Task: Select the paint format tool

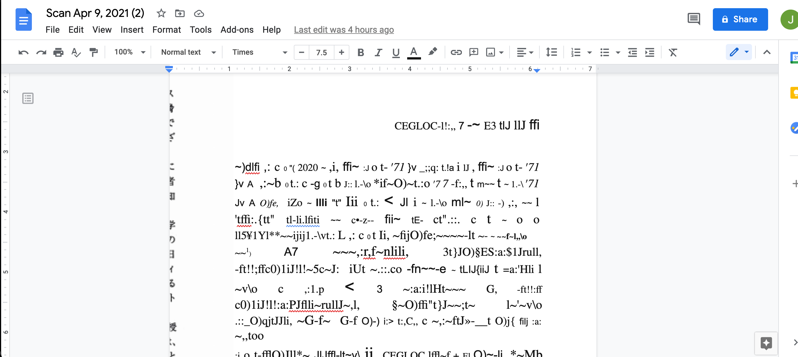Action: (93, 52)
